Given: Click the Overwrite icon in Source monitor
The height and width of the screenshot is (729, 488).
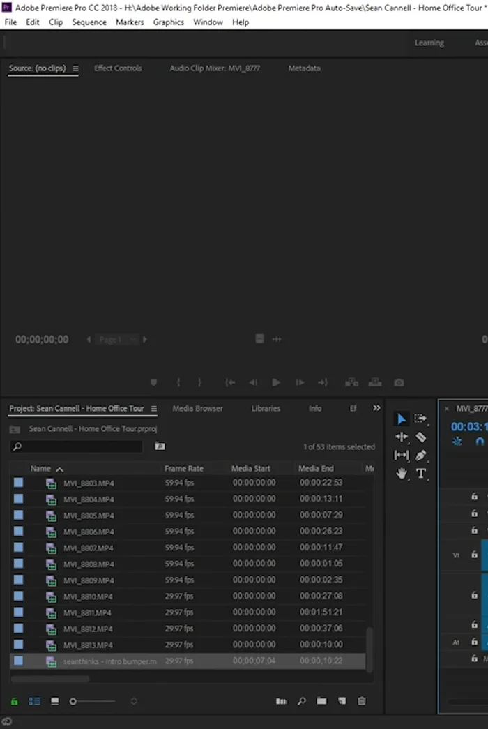Looking at the screenshot, I should 375,382.
